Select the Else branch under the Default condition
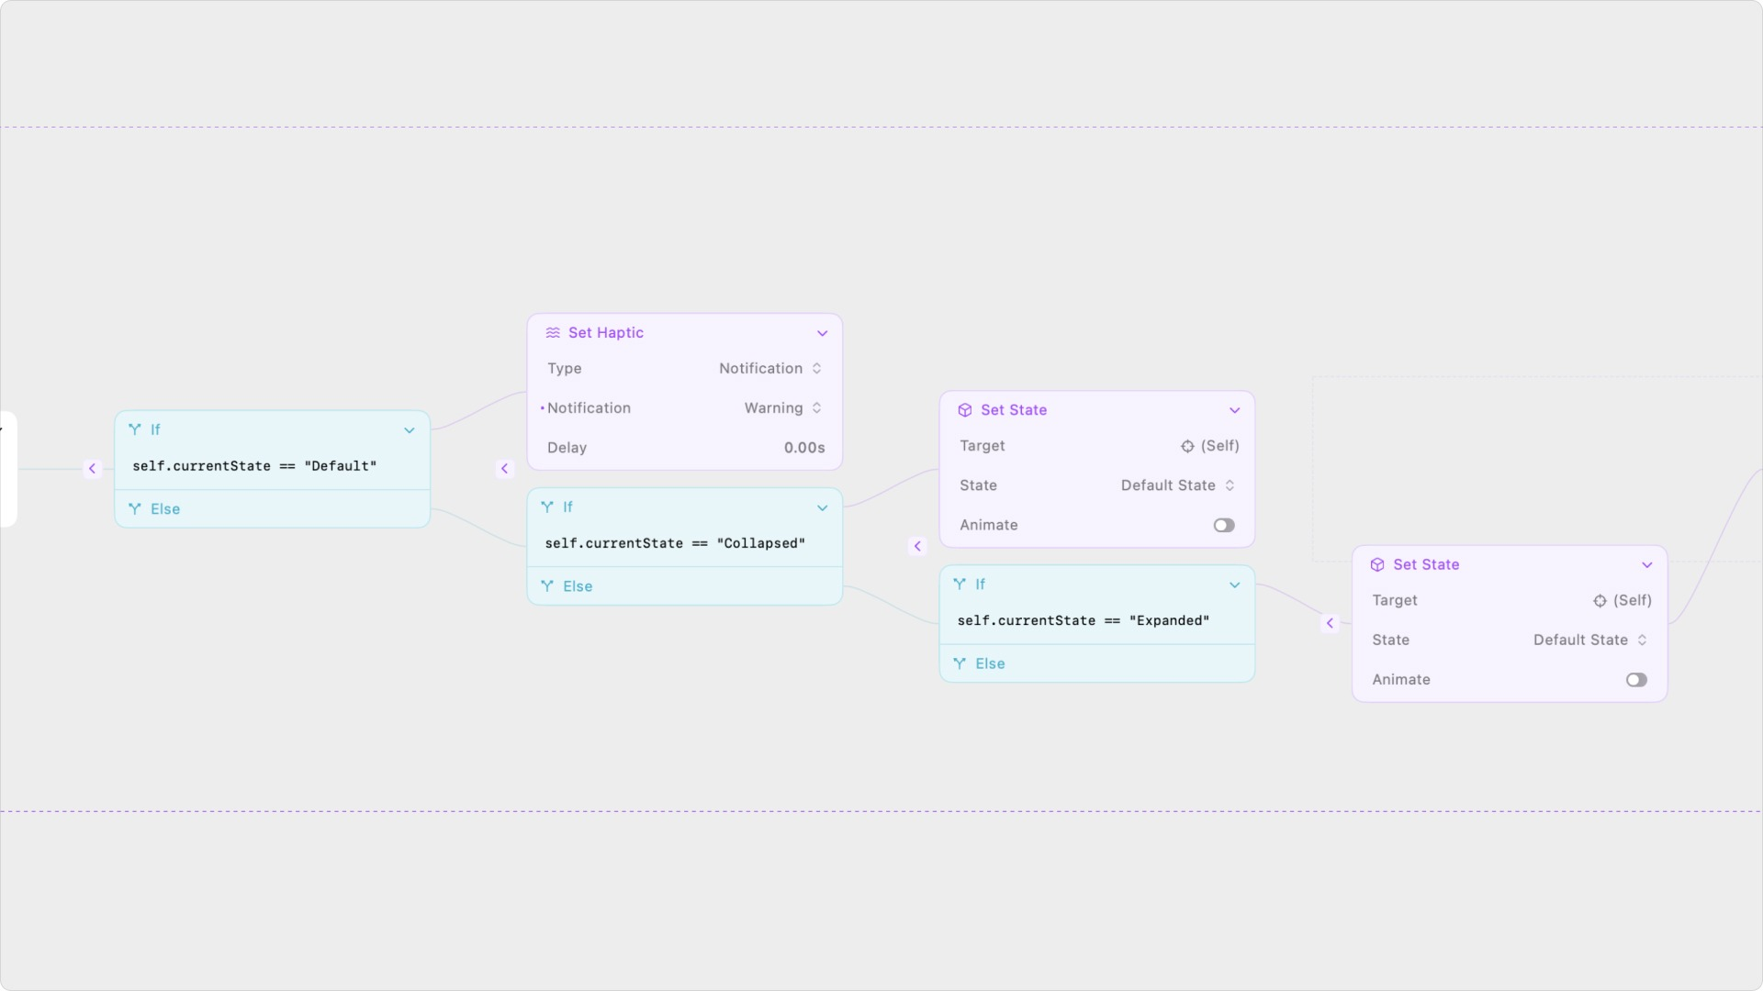The height and width of the screenshot is (991, 1763). [165, 509]
